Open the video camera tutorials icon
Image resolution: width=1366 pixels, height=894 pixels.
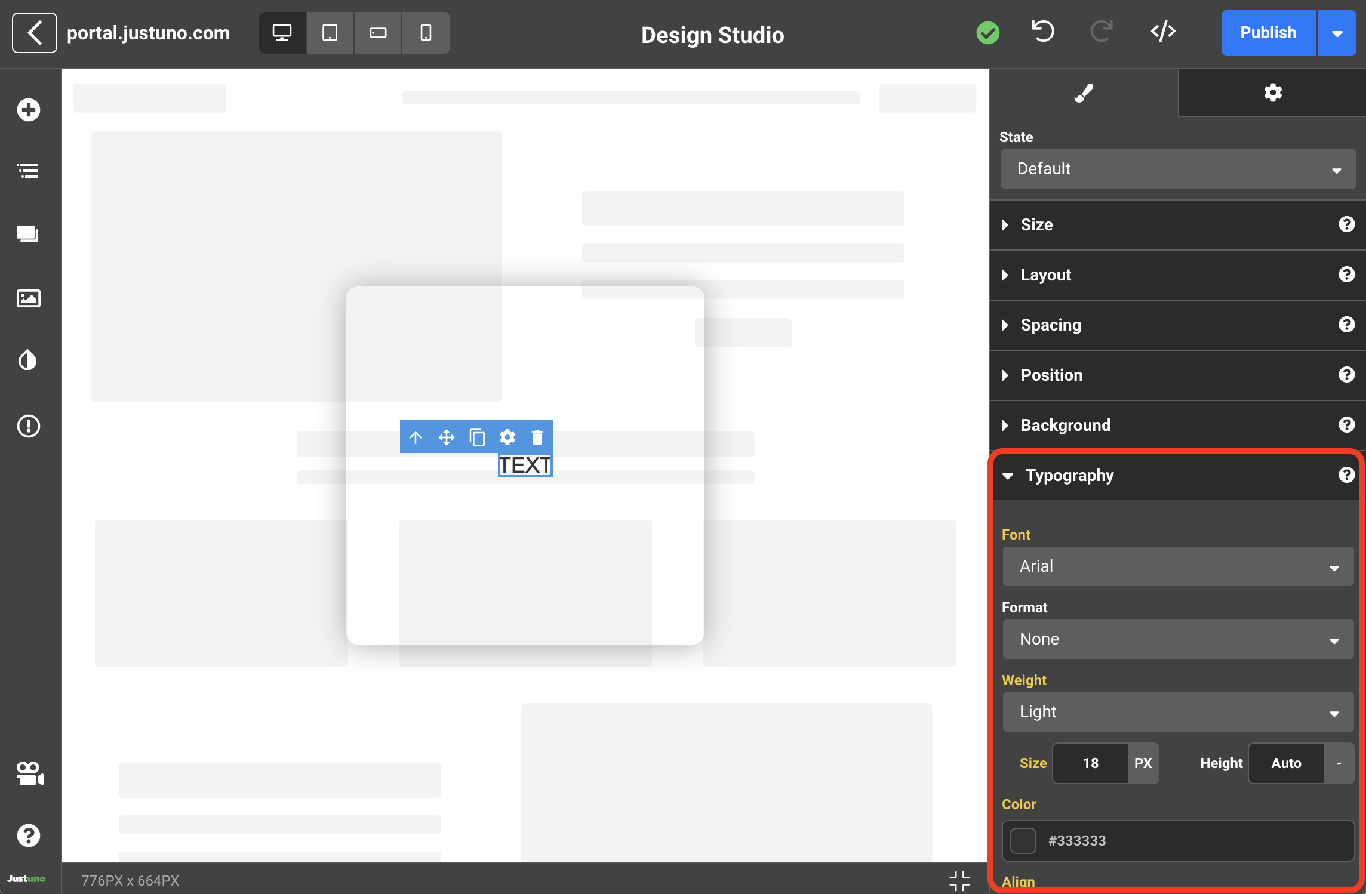pos(29,773)
